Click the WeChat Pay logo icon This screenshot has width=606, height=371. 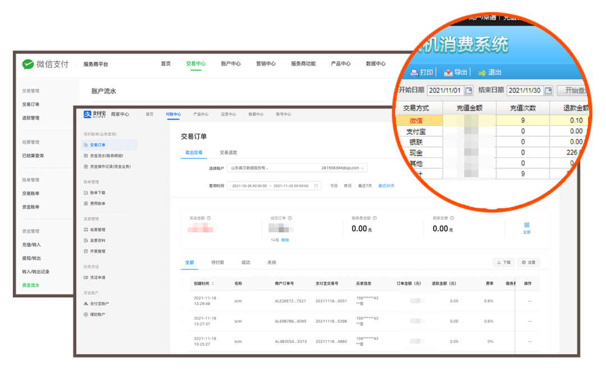click(28, 65)
